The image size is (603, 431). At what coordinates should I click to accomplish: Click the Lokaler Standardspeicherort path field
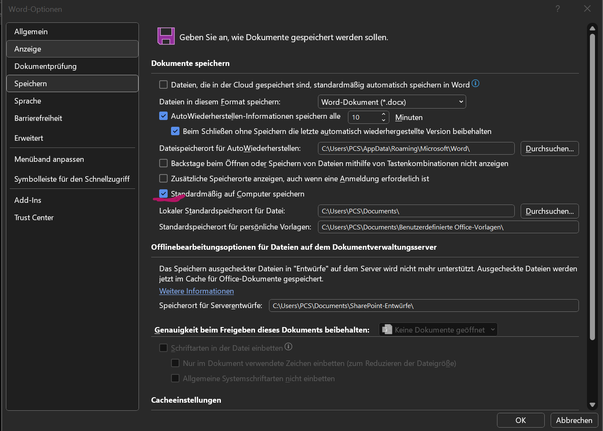(x=416, y=211)
